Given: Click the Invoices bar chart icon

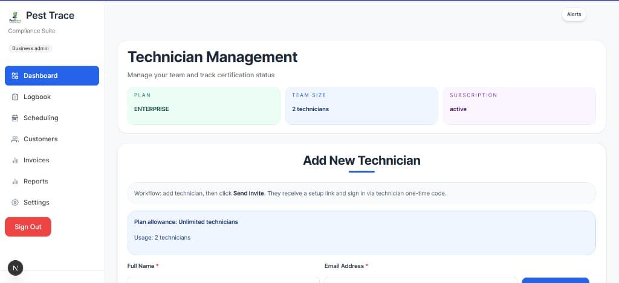Looking at the screenshot, I should 15,160.
